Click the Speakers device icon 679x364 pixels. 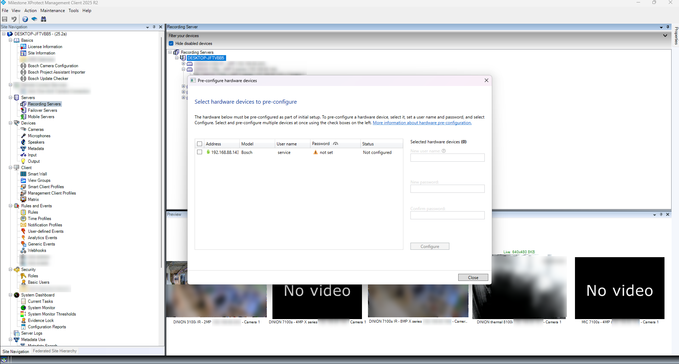pos(23,142)
